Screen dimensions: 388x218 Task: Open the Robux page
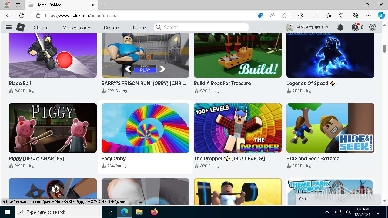(140, 28)
